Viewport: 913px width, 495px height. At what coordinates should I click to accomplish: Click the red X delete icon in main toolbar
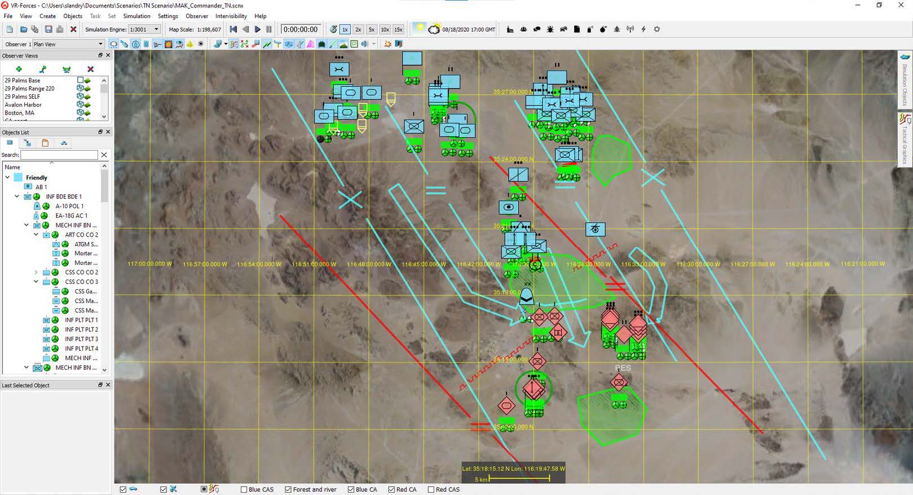pos(73,29)
